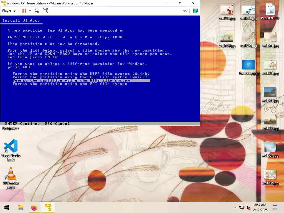284x213 pixels.
Task: Select the VLC media player desktop shortcut
Action: pyautogui.click(x=11, y=178)
